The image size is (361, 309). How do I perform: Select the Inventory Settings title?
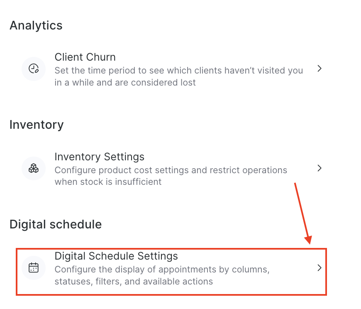coord(100,157)
